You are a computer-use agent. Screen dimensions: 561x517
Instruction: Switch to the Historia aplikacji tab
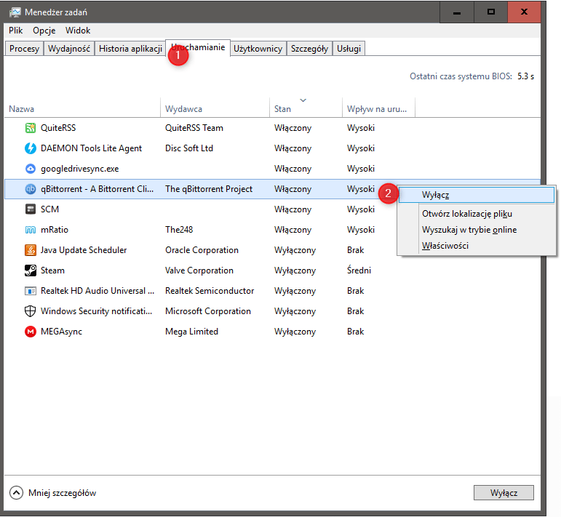[x=130, y=49]
